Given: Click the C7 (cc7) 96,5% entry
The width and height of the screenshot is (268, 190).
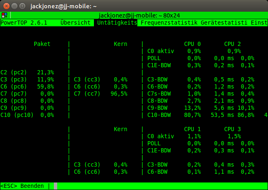Looking at the screenshot, I should 101,94.
